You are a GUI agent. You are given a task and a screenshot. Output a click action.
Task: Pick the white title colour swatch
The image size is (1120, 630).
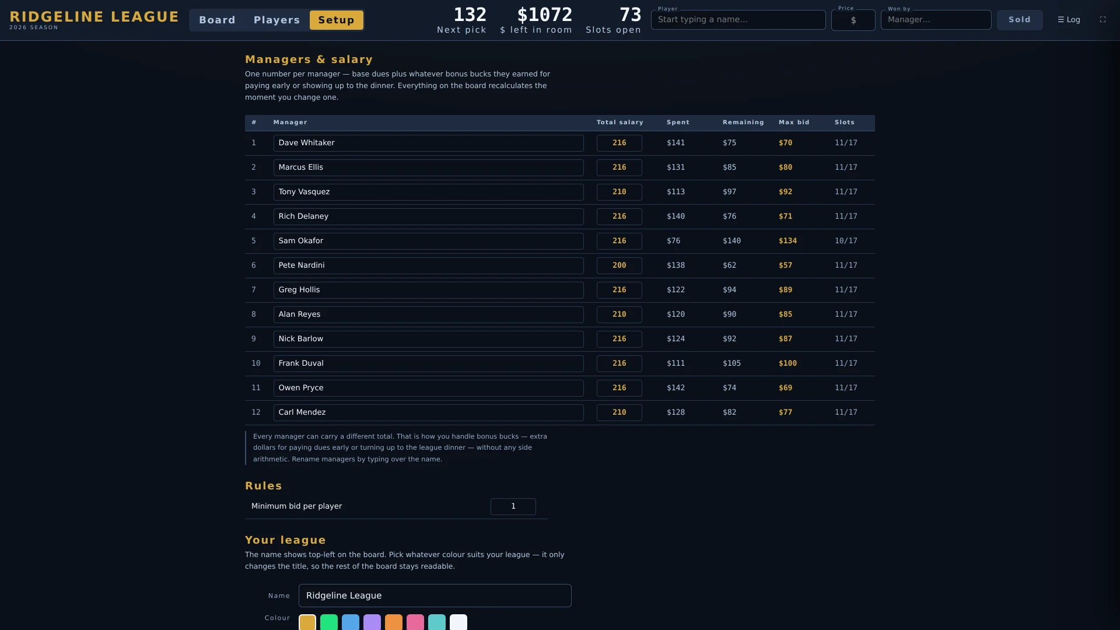(x=459, y=622)
